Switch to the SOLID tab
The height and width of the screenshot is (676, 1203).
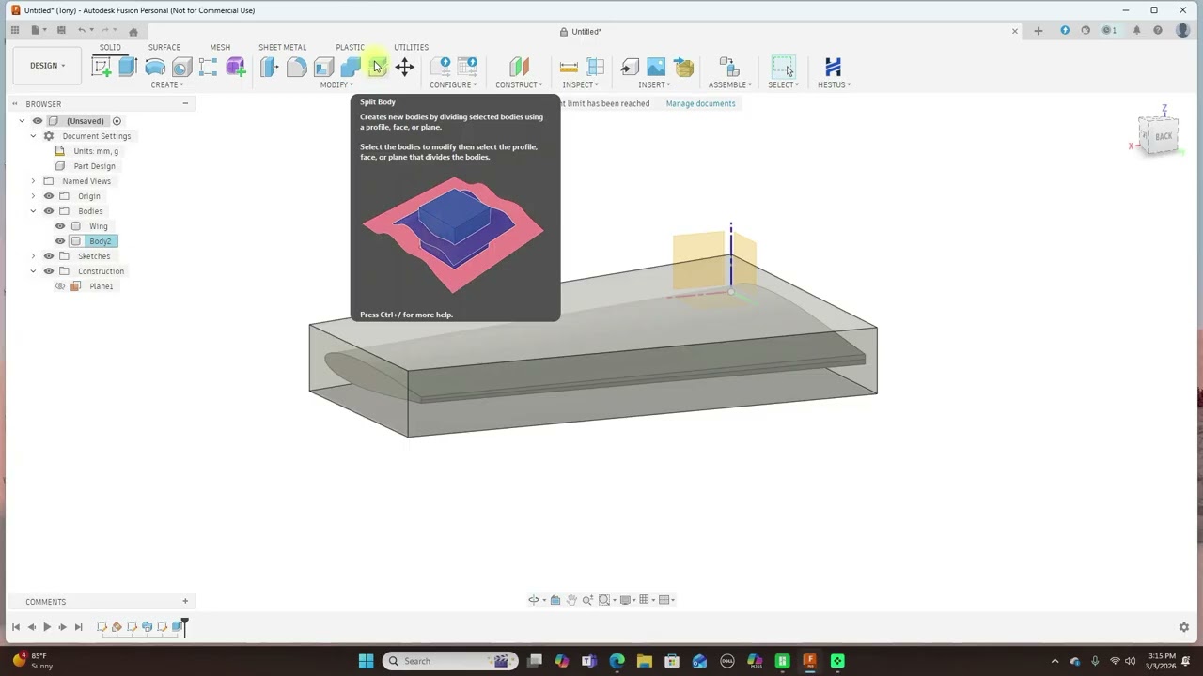(x=110, y=47)
